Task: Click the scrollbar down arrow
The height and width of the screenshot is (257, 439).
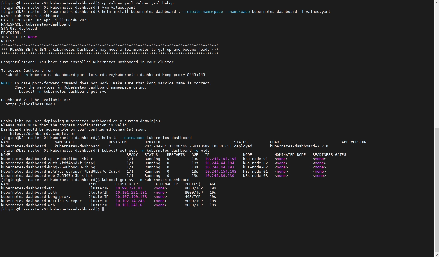Action: 436,255
